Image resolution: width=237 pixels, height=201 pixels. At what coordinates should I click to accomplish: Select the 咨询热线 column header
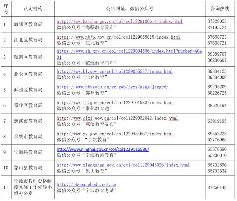[x=220, y=9]
